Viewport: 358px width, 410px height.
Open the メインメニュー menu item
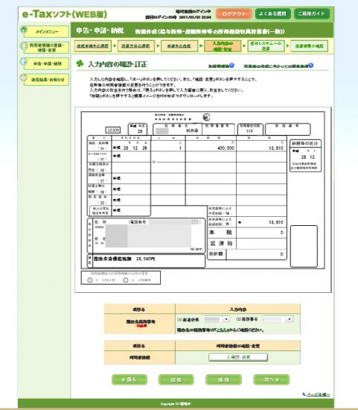point(47,31)
